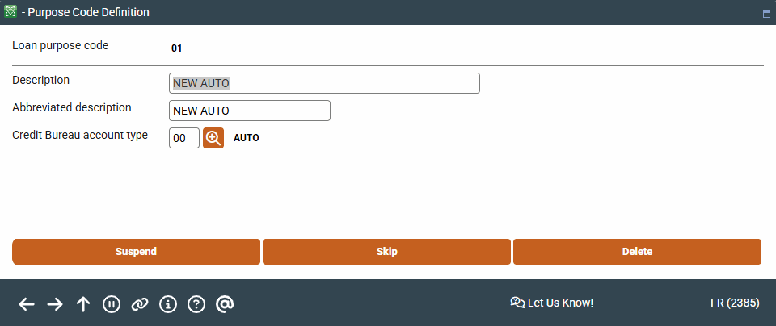Open Credit Bureau account type lookup magnifier
The width and height of the screenshot is (776, 326).
[213, 138]
